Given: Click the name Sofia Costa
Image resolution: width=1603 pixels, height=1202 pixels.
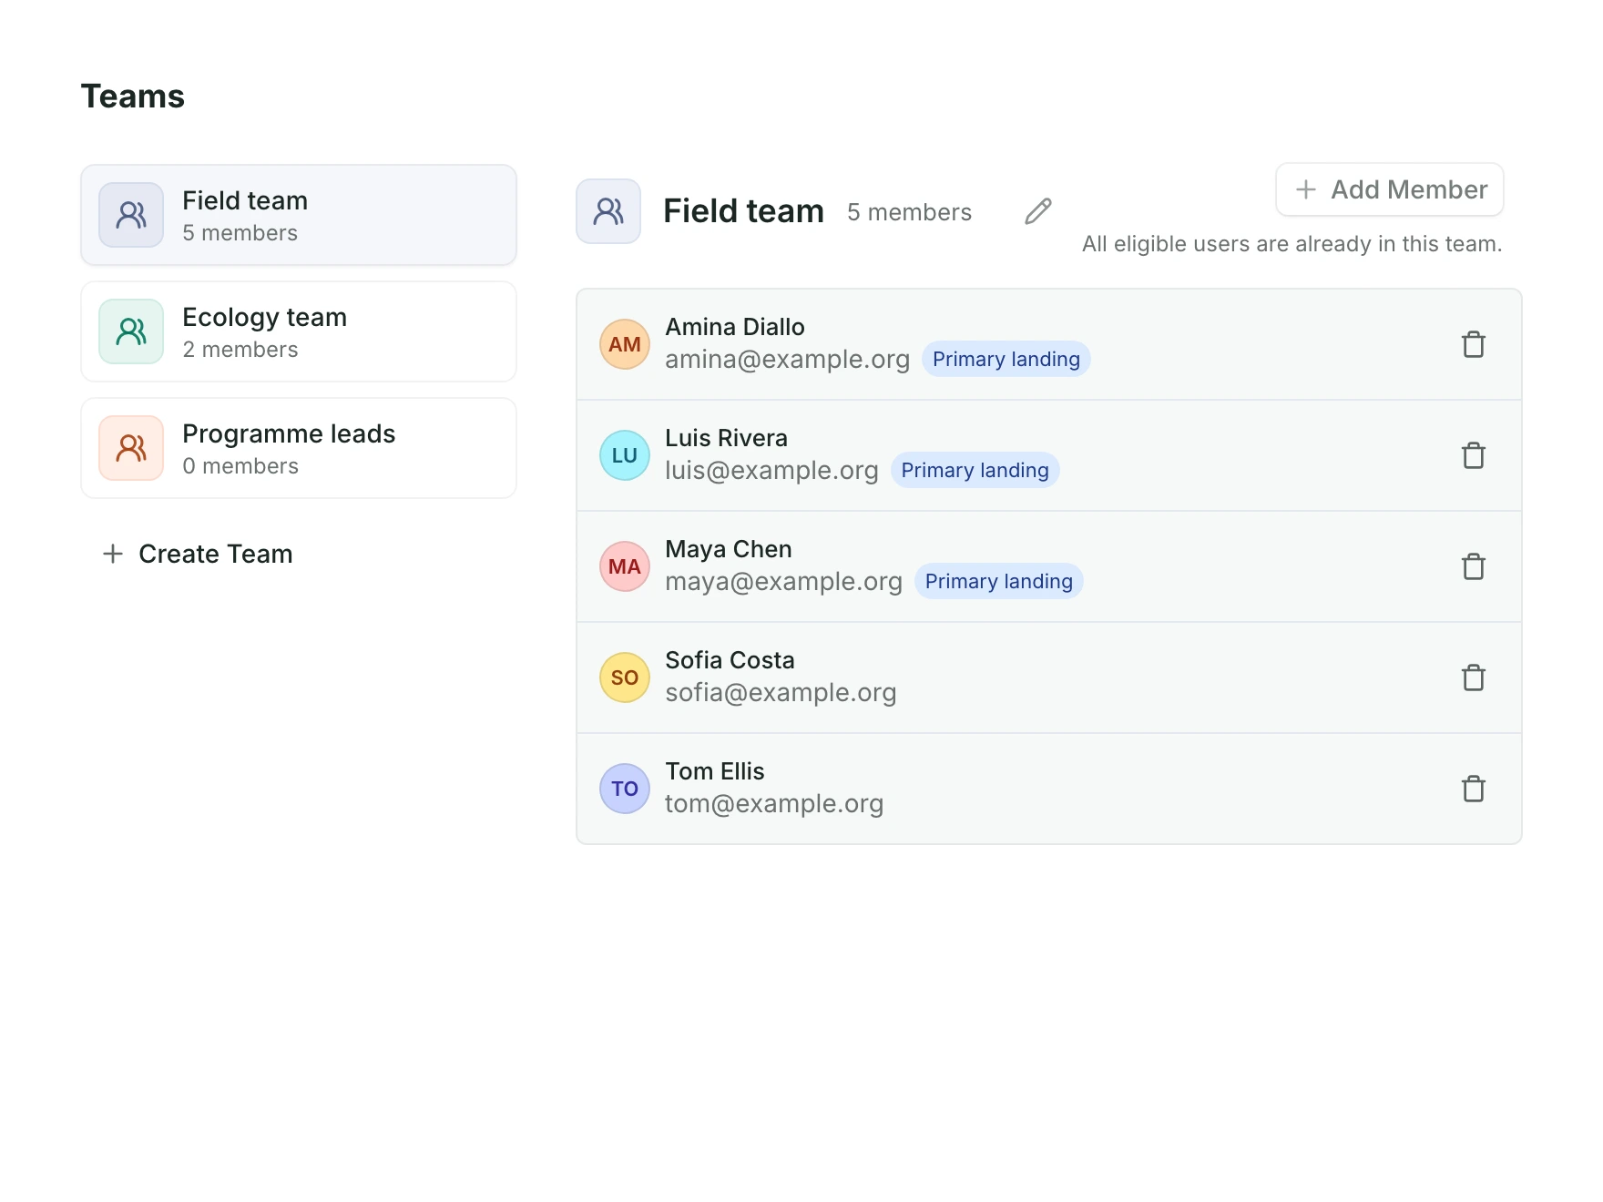Looking at the screenshot, I should coord(730,660).
